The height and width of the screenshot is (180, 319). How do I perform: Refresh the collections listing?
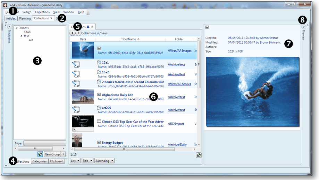tap(199, 155)
